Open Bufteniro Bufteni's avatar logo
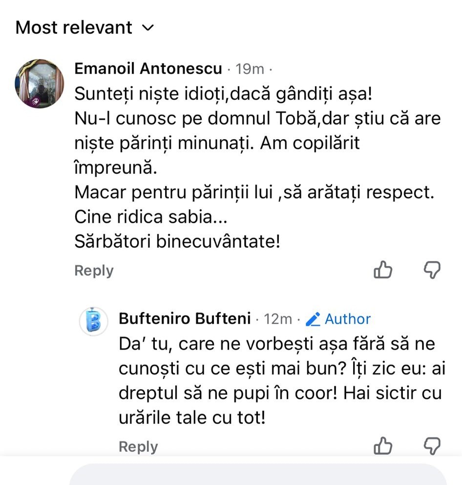The height and width of the screenshot is (485, 462). pos(93,322)
